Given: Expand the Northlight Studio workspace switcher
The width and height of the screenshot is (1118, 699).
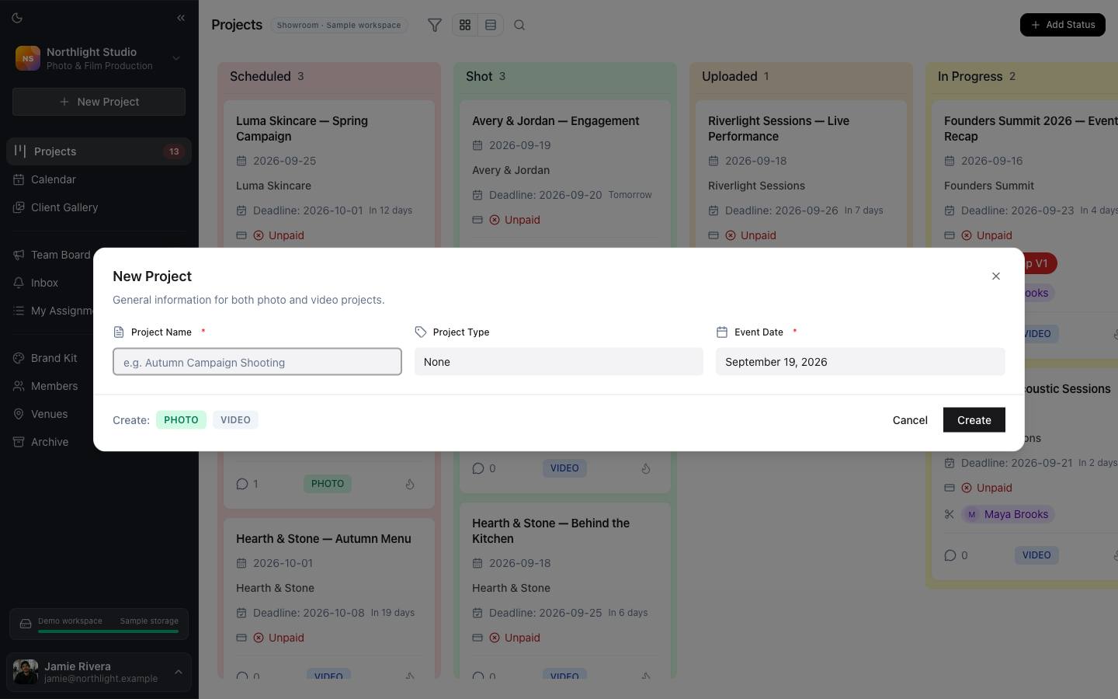Looking at the screenshot, I should [x=176, y=58].
